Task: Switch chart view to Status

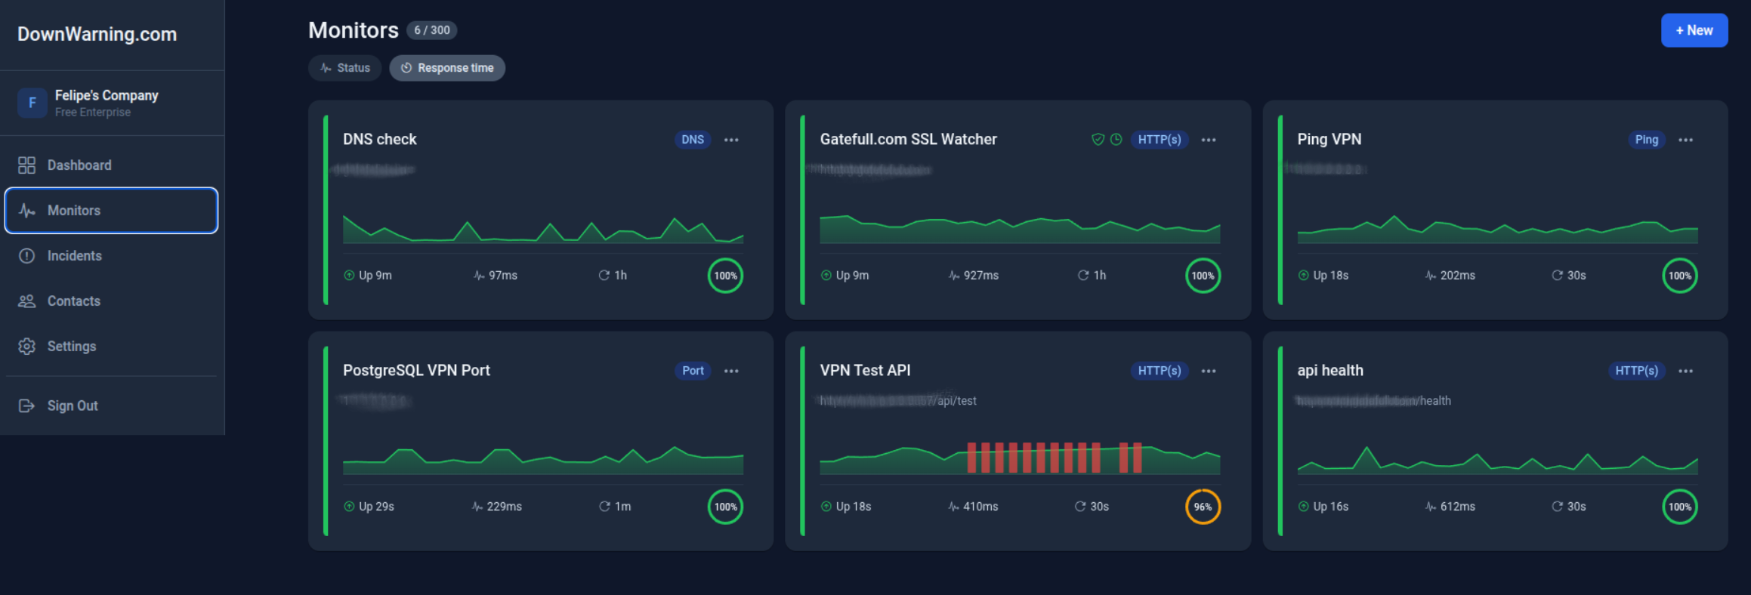Action: (x=345, y=68)
